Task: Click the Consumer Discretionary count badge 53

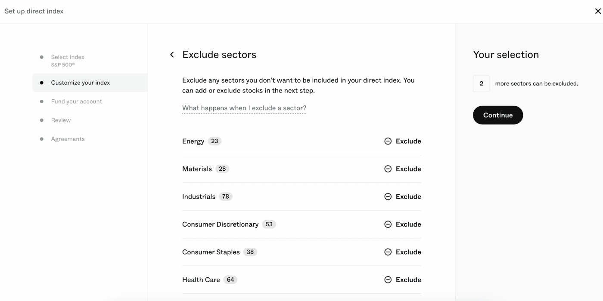Action: (269, 224)
